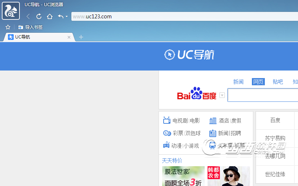Open the 世纪佳缘 site link
Viewport: 298px width, 186px height.
click(275, 174)
